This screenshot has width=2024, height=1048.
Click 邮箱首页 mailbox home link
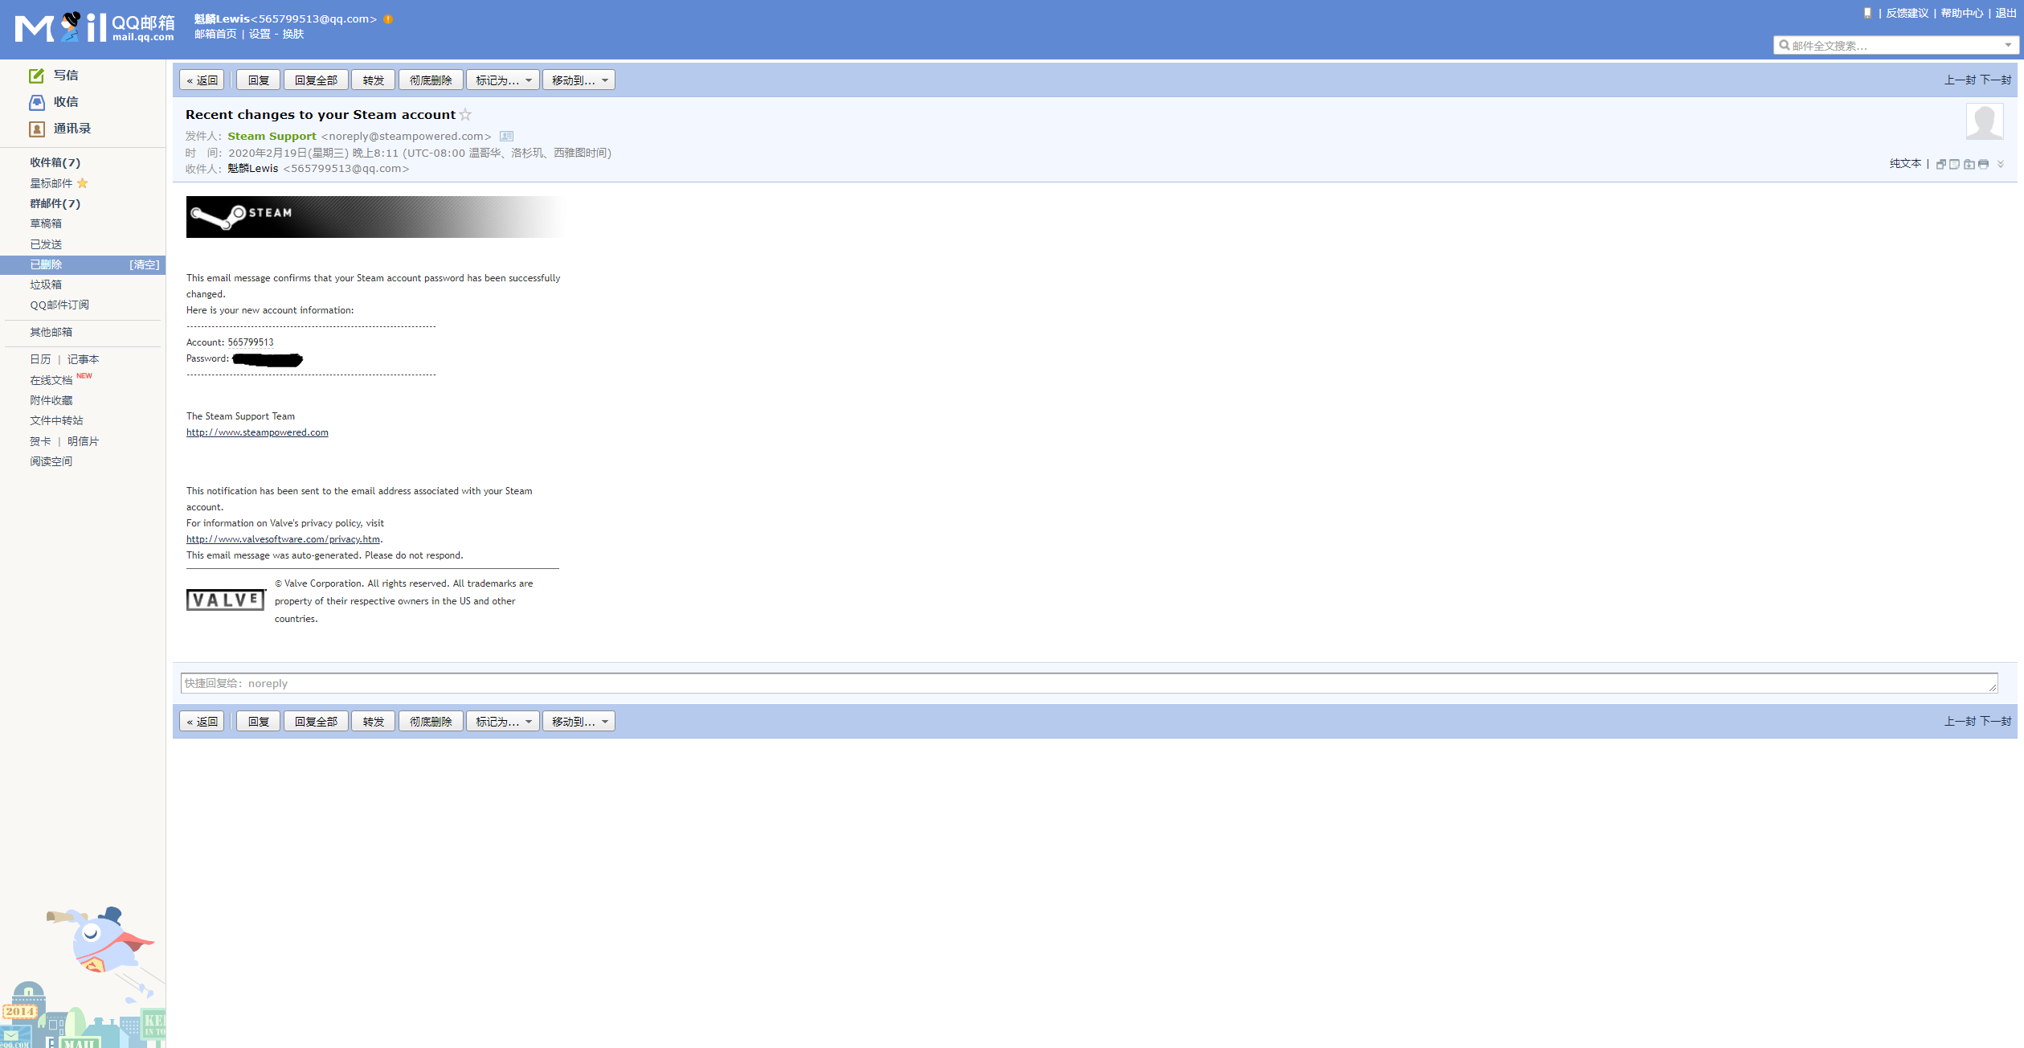[x=215, y=34]
